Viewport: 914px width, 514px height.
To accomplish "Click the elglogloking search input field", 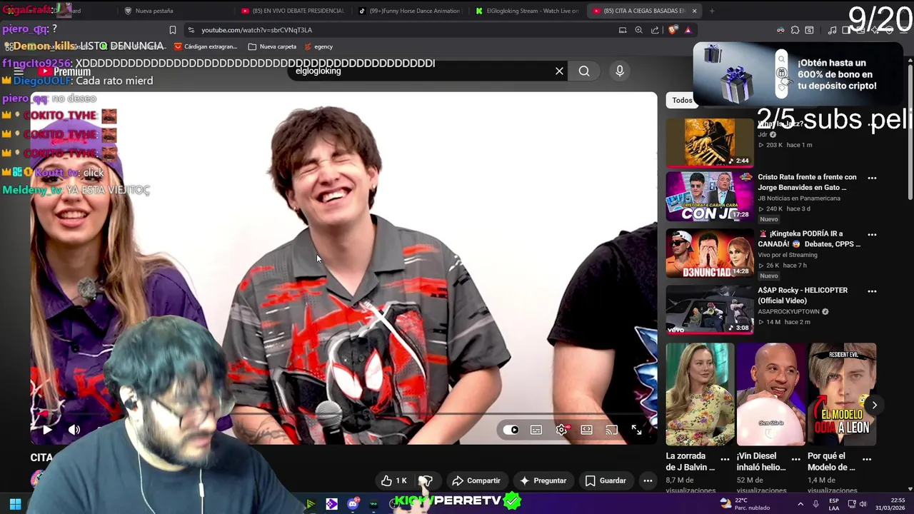I will [421, 71].
